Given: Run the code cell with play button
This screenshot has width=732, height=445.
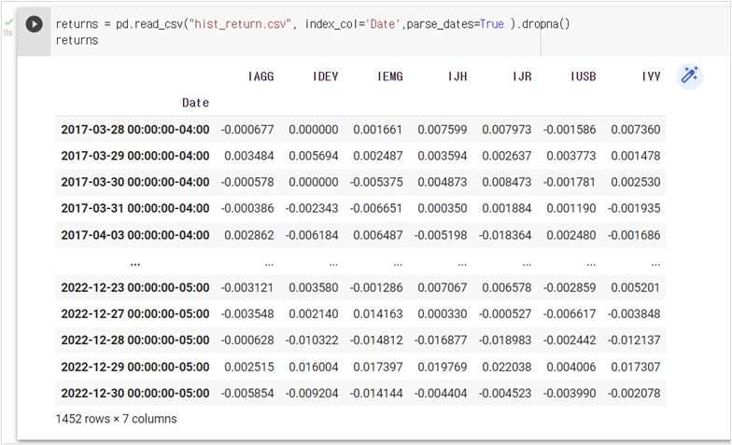Looking at the screenshot, I should 34,24.
